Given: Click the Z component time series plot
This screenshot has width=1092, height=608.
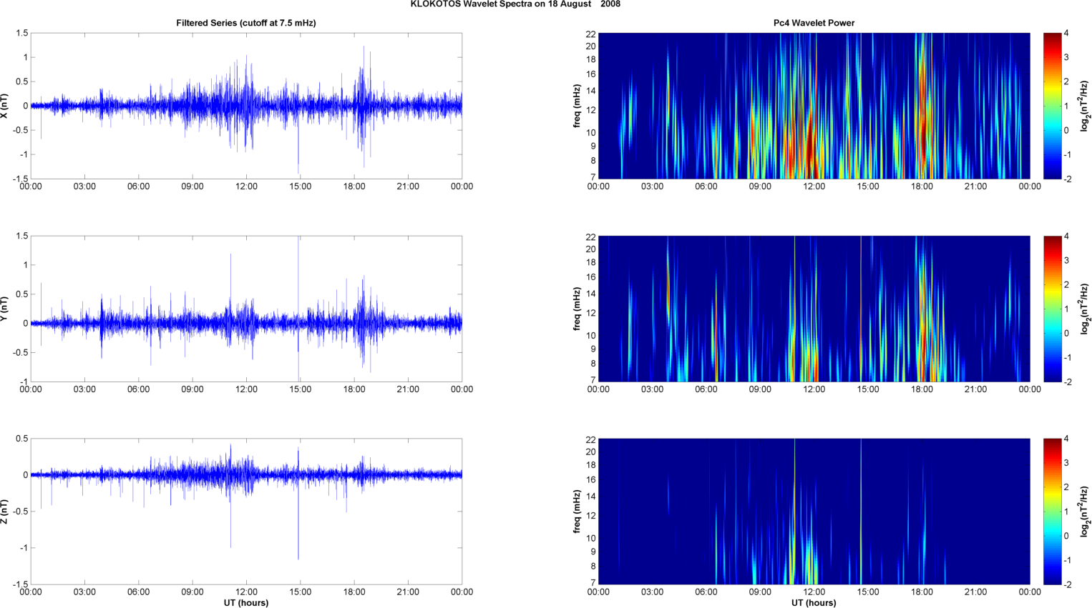Looking at the screenshot, I should click(x=245, y=512).
